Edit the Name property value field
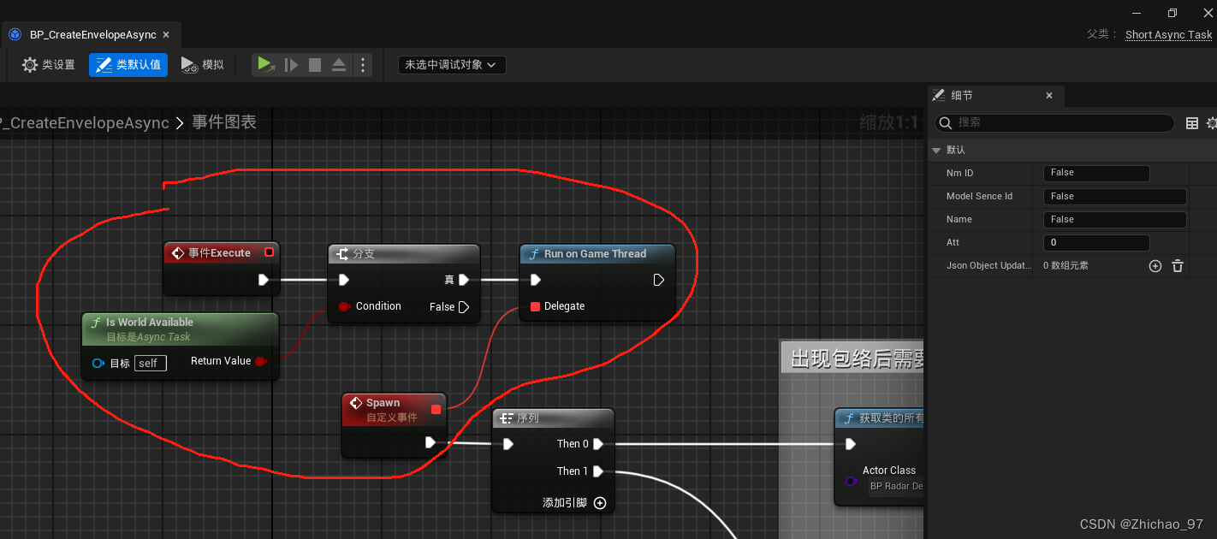The image size is (1217, 539). 1114,219
